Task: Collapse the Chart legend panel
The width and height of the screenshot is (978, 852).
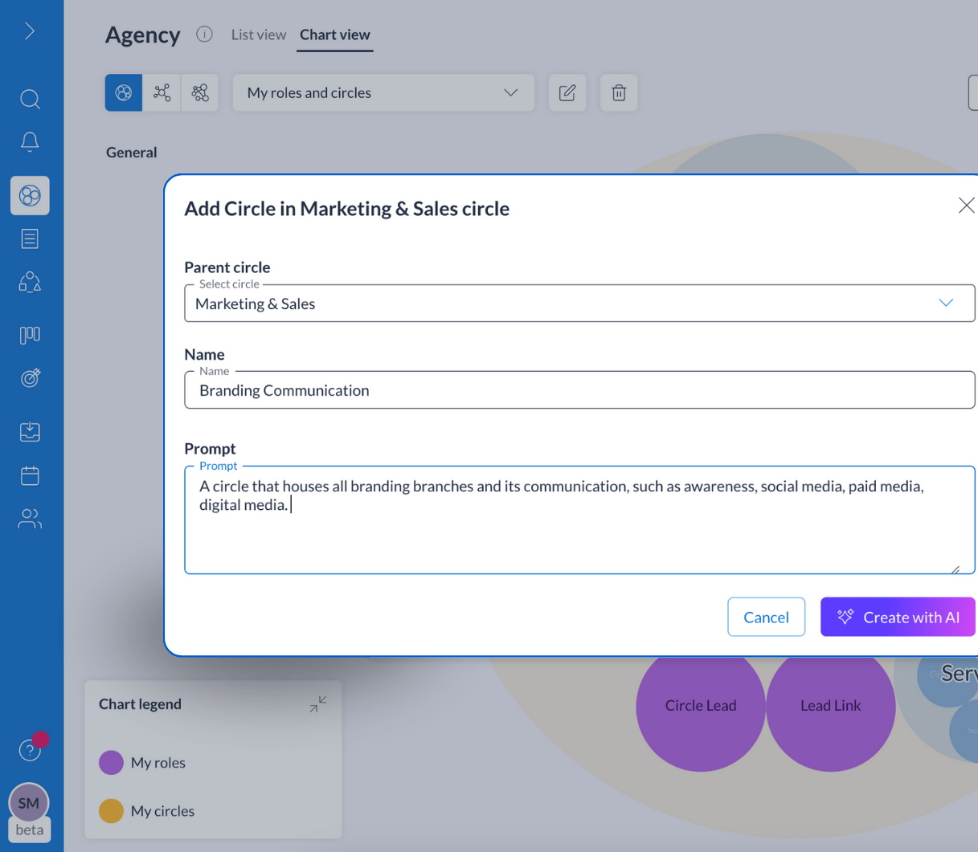Action: pos(318,704)
